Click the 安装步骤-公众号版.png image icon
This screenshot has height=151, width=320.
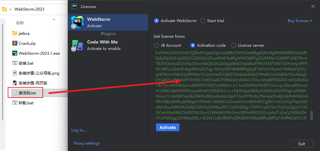tap(15, 73)
